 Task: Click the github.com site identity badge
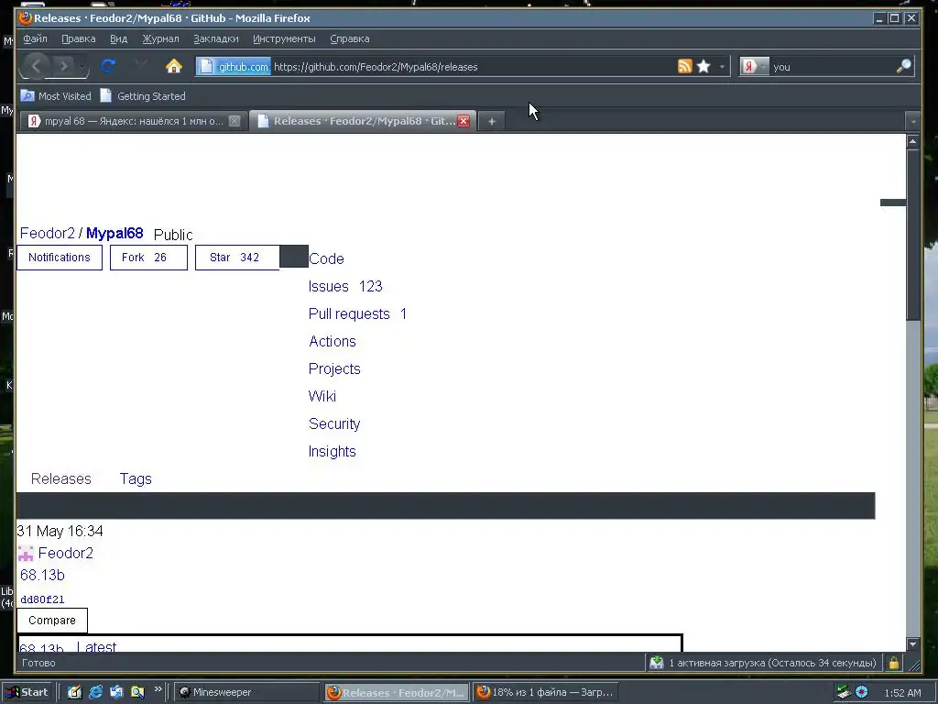click(234, 66)
